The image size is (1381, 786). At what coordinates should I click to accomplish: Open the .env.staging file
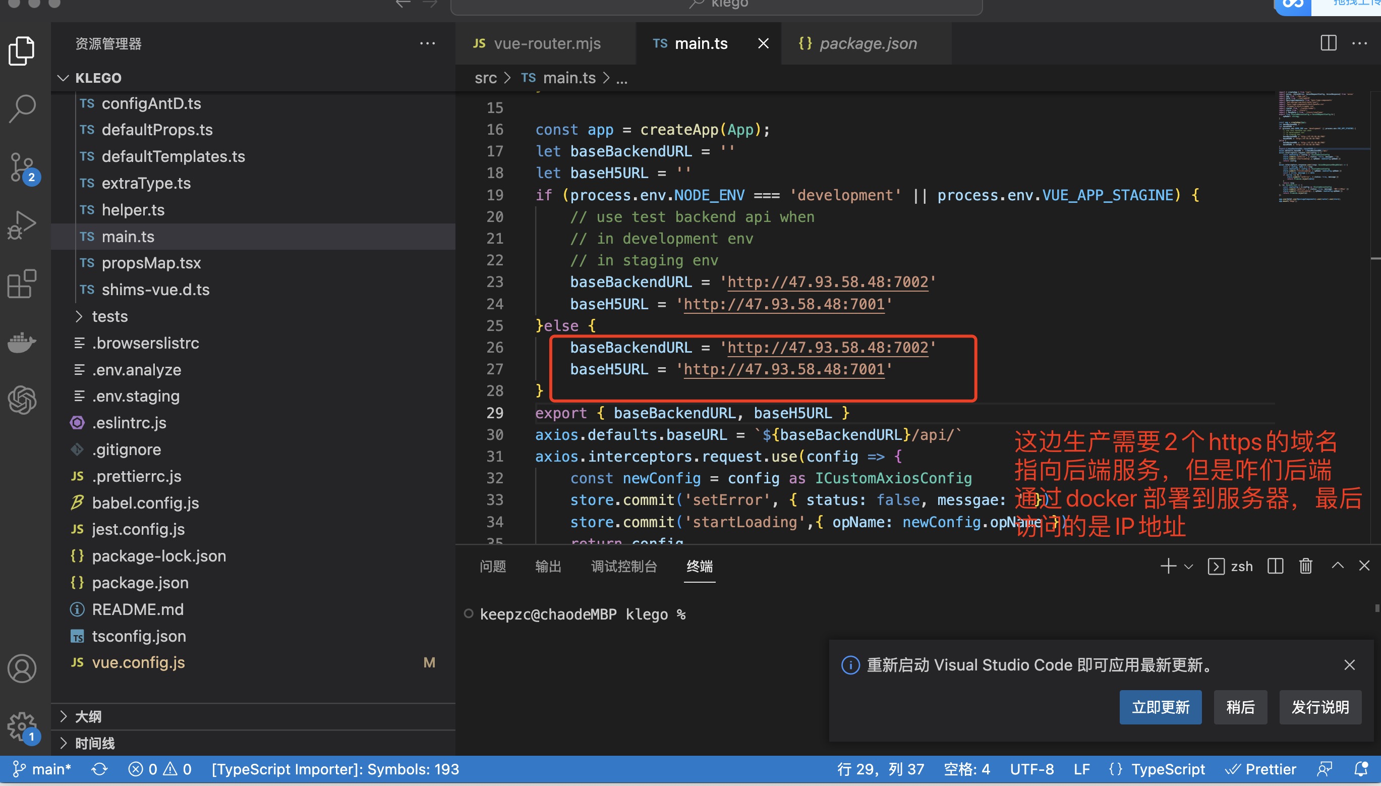[253, 396]
